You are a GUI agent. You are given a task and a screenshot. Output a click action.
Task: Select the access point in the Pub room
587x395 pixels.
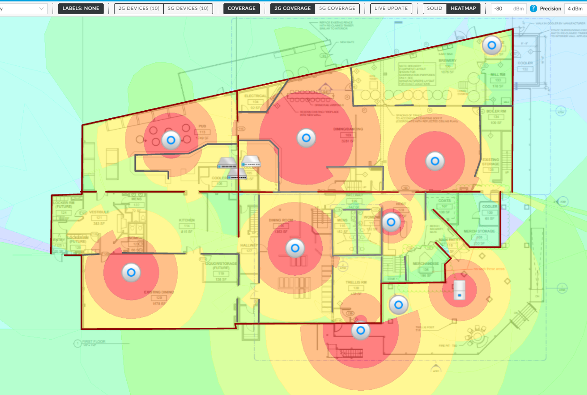(x=171, y=140)
